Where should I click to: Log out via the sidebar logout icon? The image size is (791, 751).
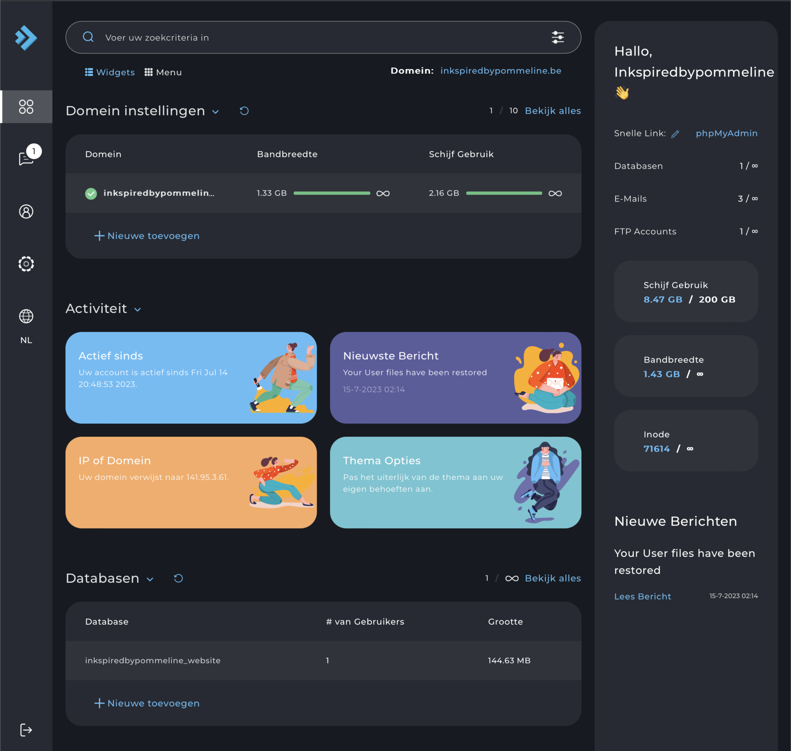click(x=26, y=730)
